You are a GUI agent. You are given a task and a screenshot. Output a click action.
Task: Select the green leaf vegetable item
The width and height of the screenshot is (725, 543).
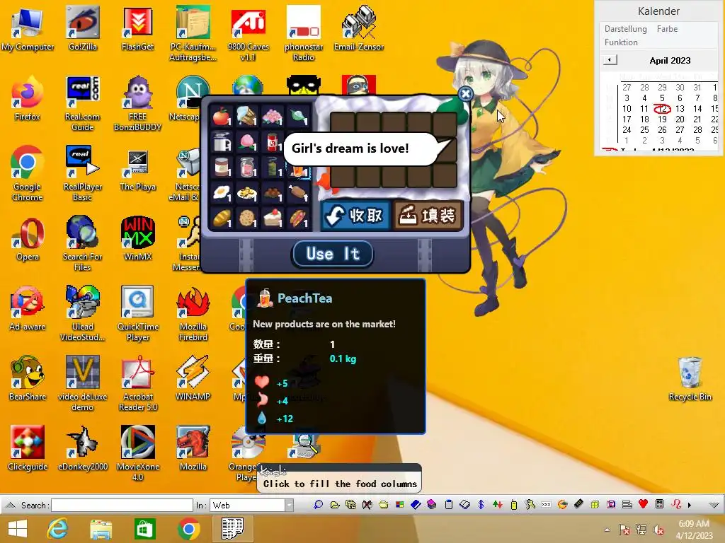(298, 117)
